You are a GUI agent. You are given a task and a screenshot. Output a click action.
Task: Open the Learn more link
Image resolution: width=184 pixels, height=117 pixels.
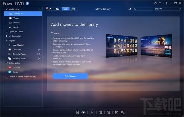click(57, 70)
